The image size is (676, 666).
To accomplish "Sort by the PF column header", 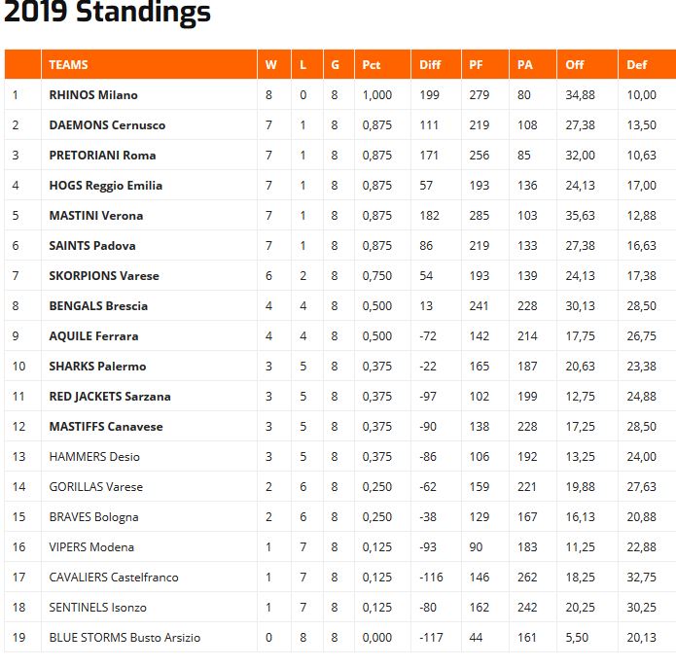I will pos(477,65).
